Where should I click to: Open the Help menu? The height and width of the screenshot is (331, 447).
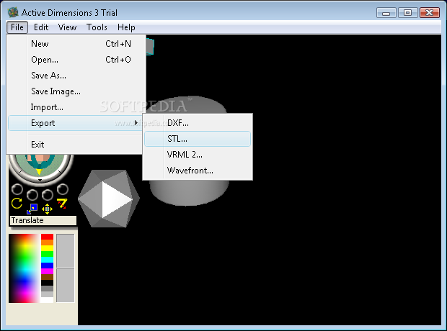pos(126,27)
